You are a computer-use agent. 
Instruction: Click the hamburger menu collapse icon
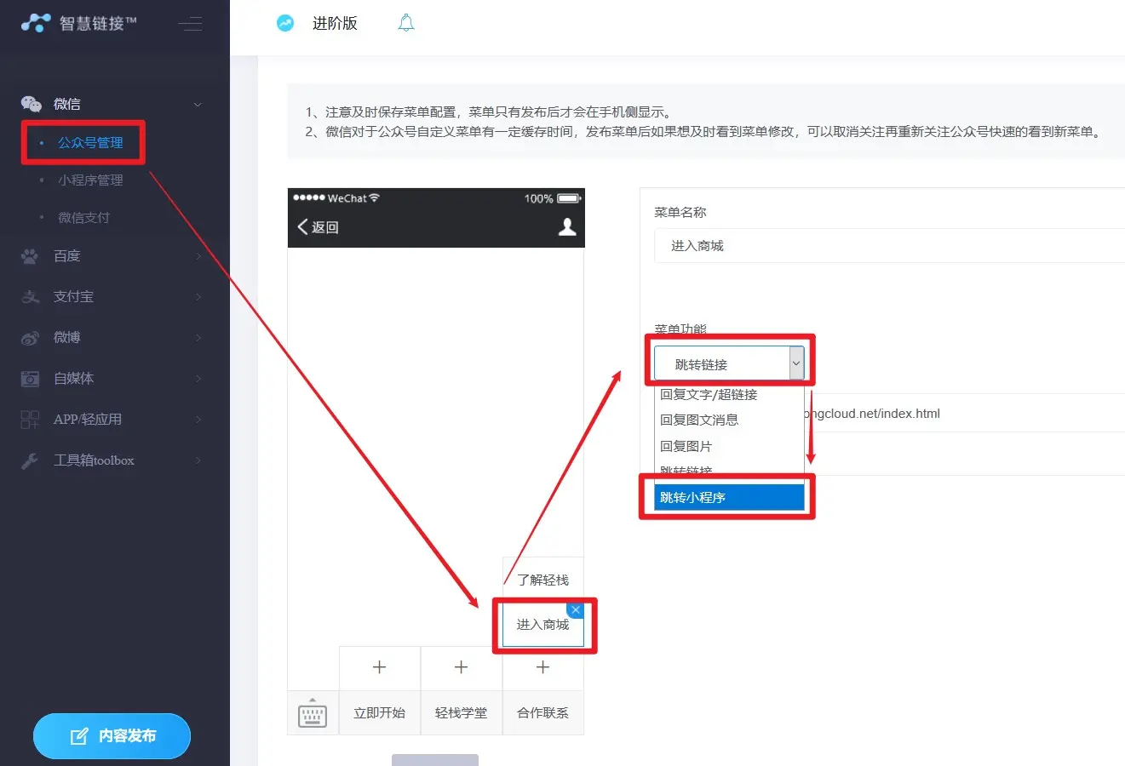[190, 24]
